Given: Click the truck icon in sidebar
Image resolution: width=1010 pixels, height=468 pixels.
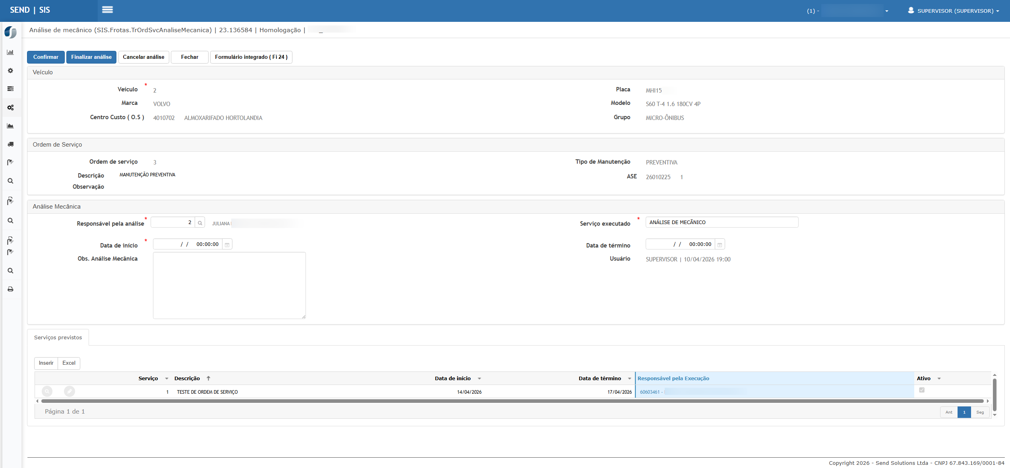Looking at the screenshot, I should pos(10,144).
